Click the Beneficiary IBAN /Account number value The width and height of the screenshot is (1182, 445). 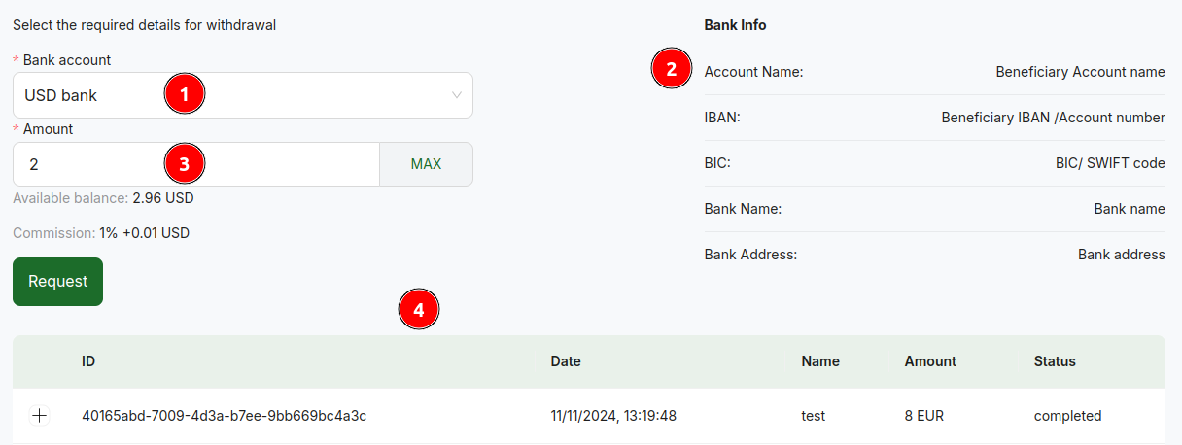click(x=1053, y=118)
